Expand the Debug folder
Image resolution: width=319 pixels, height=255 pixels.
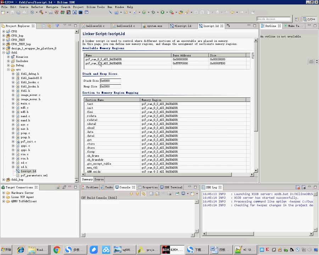coord(9,65)
